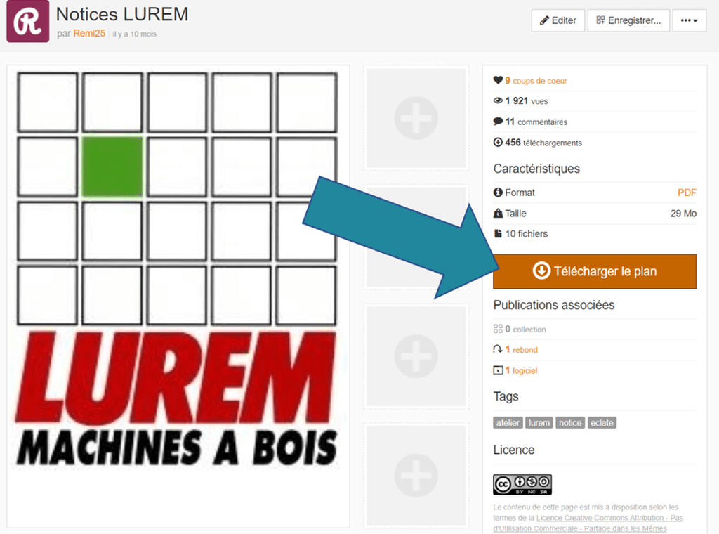Image resolution: width=719 pixels, height=534 pixels.
Task: Open author profile Remi25
Action: point(89,34)
